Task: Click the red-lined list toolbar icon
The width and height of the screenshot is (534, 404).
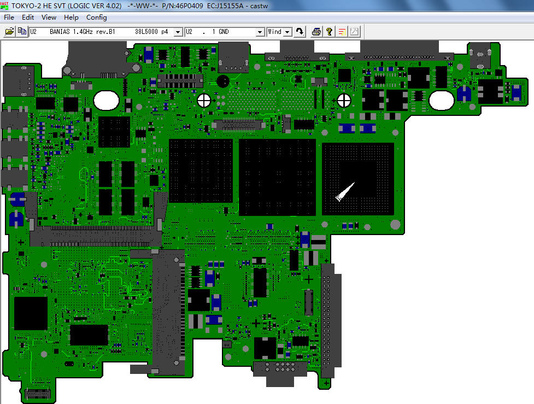Action: [x=342, y=32]
